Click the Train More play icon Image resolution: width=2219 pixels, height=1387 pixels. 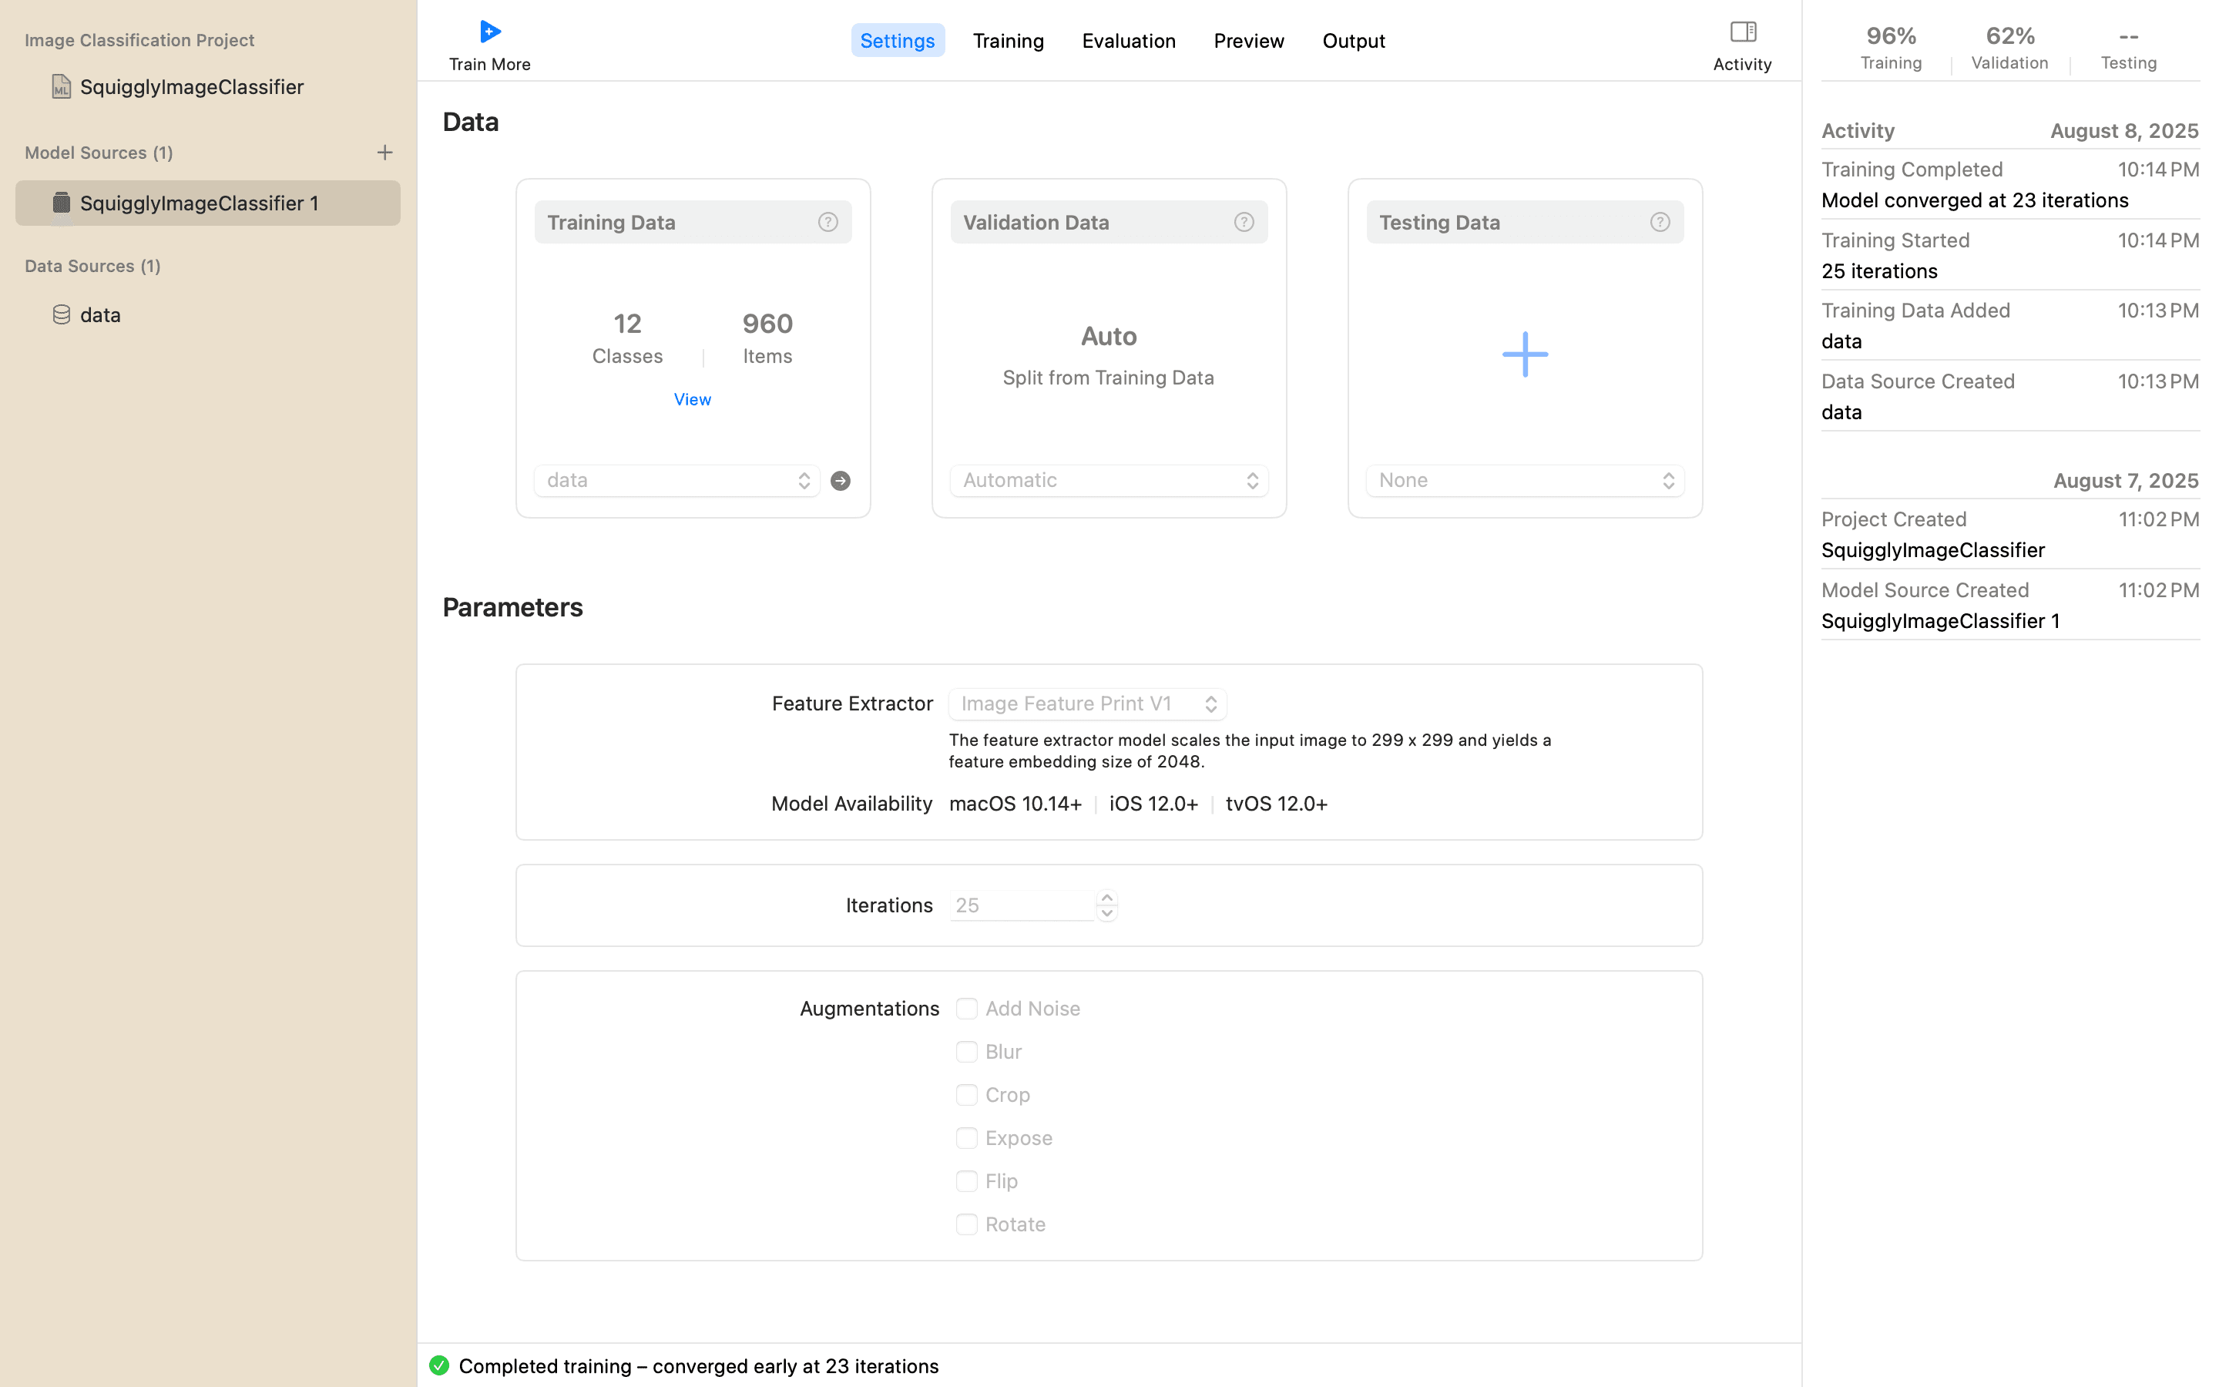tap(490, 32)
